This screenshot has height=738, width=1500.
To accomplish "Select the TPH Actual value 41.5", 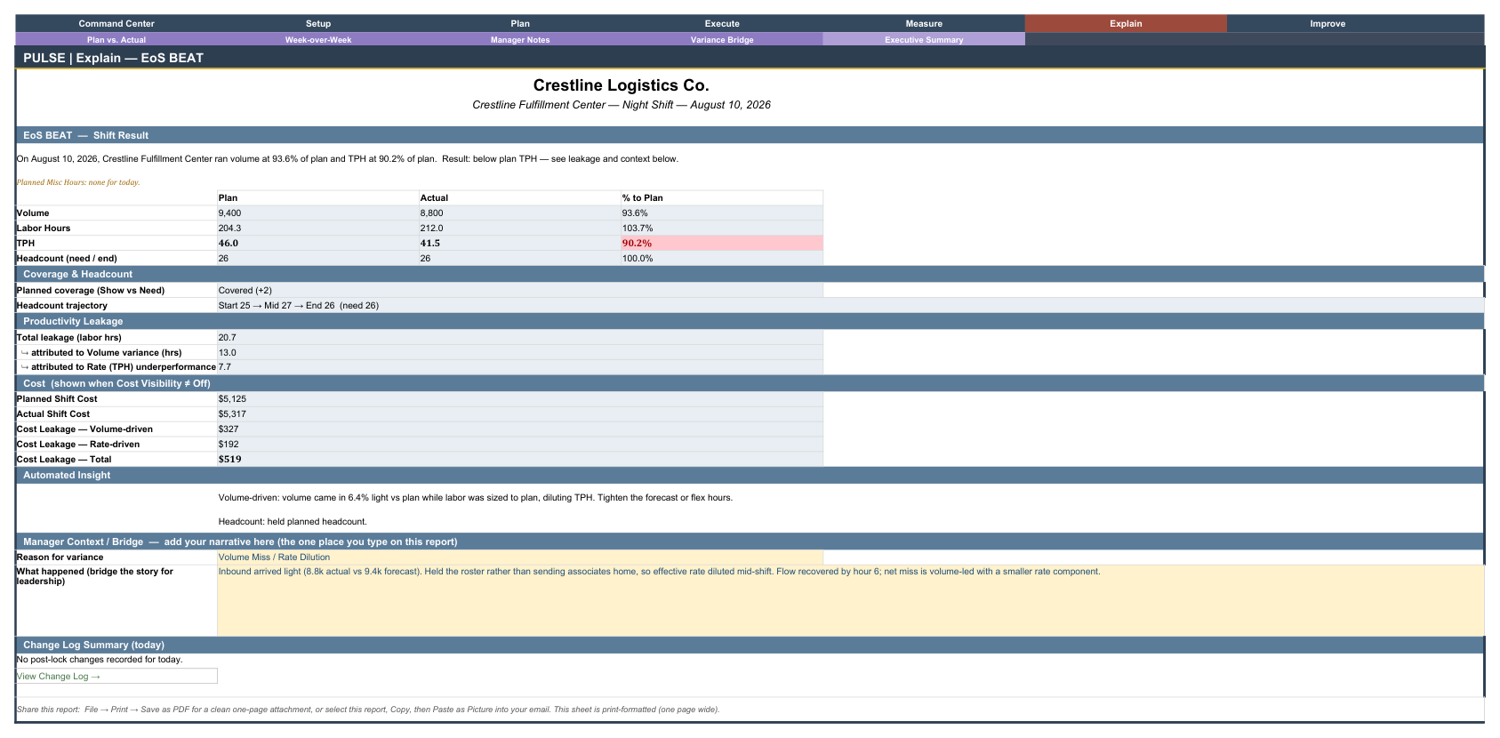I will [520, 243].
